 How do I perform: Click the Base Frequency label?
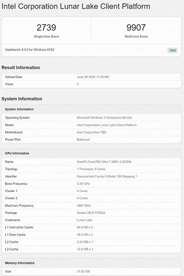[16, 184]
